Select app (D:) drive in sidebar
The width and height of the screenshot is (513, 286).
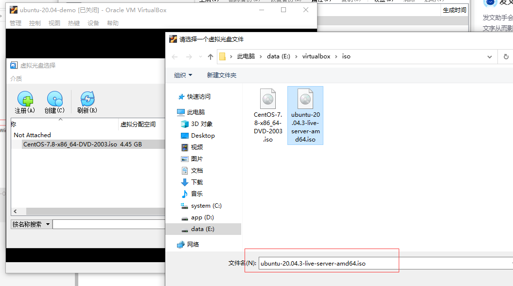point(197,217)
